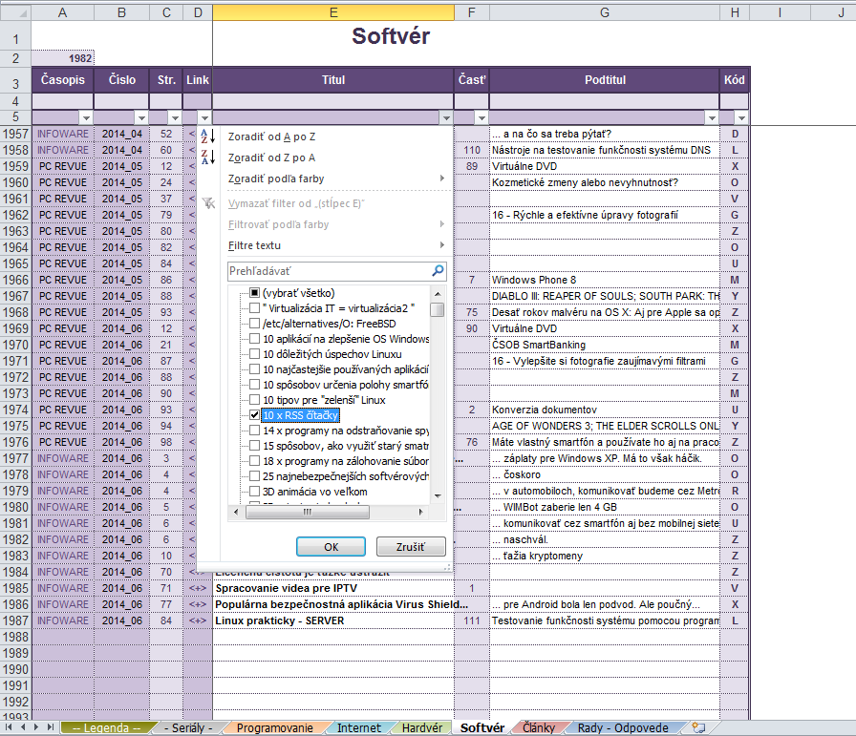Viewport: 856px width, 736px height.
Task: Click the sort A to Z icon
Action: [x=208, y=136]
